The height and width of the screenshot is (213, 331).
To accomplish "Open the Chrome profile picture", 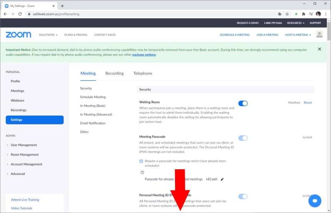I will [318, 14].
